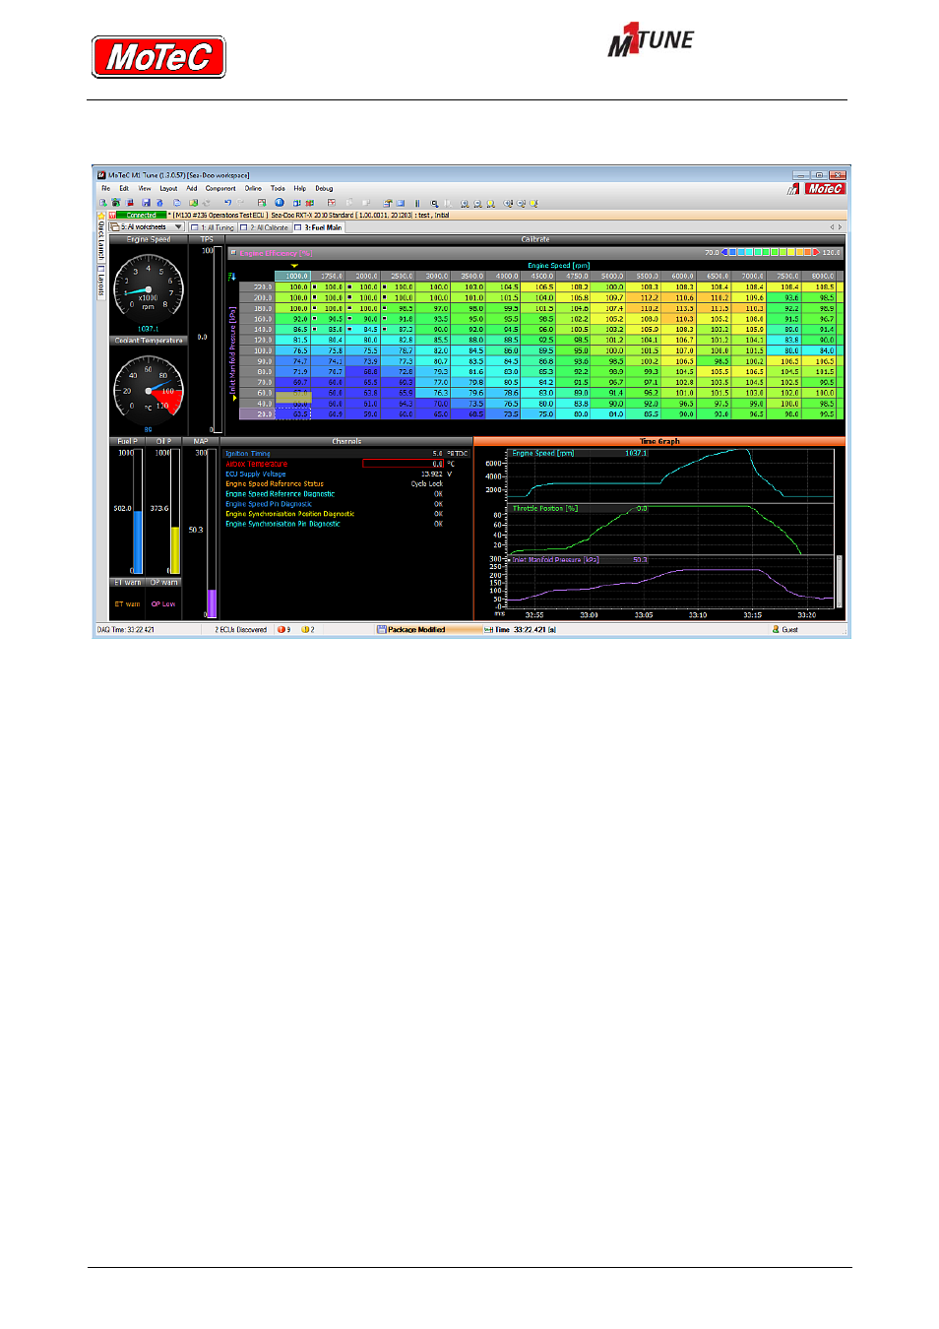The height and width of the screenshot is (1329, 939).
Task: Click the Time Graph vertical scrollbar
Action: point(840,581)
